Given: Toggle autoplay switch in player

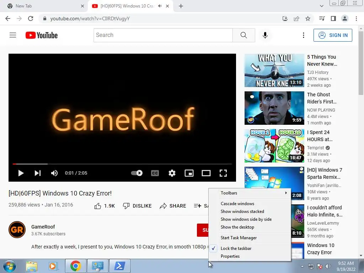Looking at the screenshot, I should 137,173.
